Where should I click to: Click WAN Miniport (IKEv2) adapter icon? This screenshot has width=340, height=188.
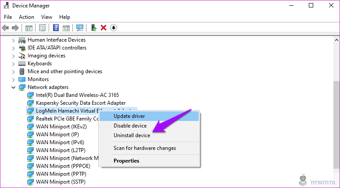pos(30,127)
